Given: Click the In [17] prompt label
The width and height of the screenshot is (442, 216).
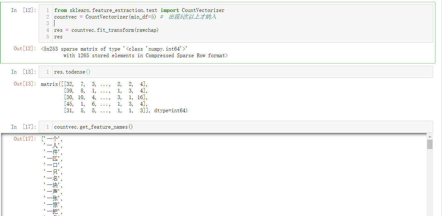Looking at the screenshot, I should (24, 127).
